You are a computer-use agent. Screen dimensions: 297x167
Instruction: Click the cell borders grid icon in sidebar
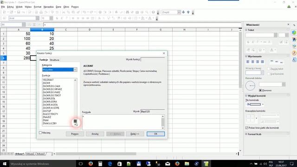[251, 118]
